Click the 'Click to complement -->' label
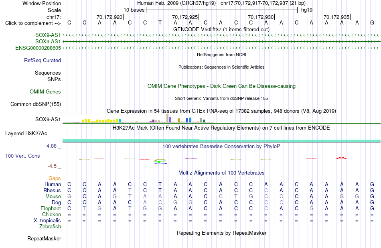 pyautogui.click(x=33, y=23)
